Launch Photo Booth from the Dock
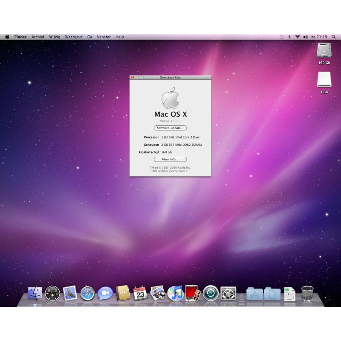This screenshot has width=341, height=341. point(193,293)
